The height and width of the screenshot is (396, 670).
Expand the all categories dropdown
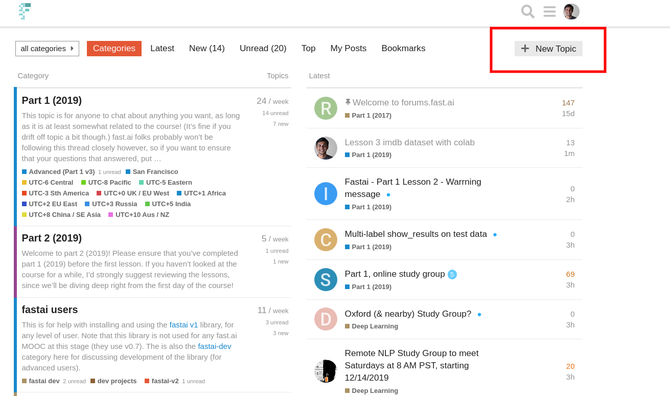(47, 49)
